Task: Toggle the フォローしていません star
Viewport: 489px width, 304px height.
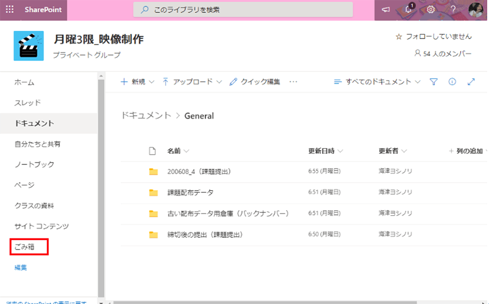Action: [398, 37]
